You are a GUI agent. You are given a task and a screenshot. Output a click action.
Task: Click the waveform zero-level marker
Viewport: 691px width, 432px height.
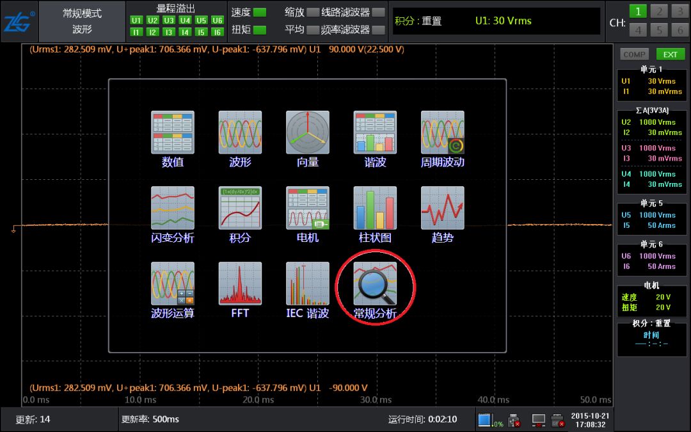13,228
